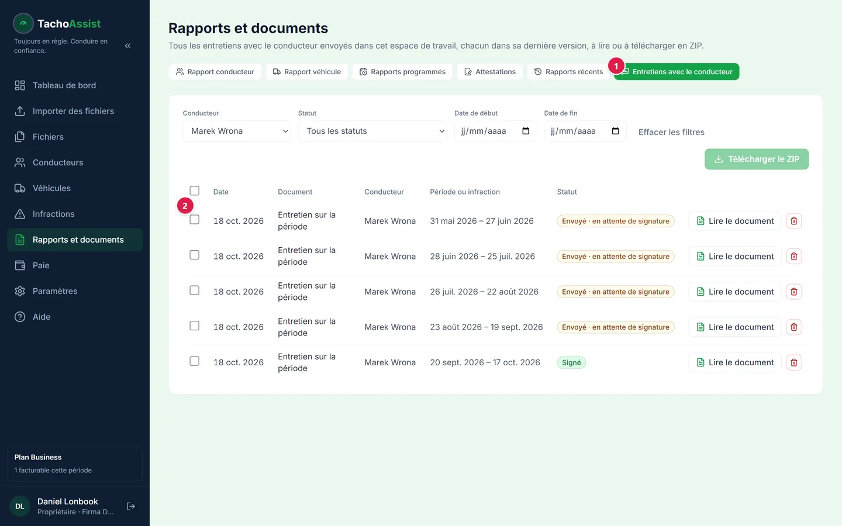Open the Attestations tab

pyautogui.click(x=490, y=72)
